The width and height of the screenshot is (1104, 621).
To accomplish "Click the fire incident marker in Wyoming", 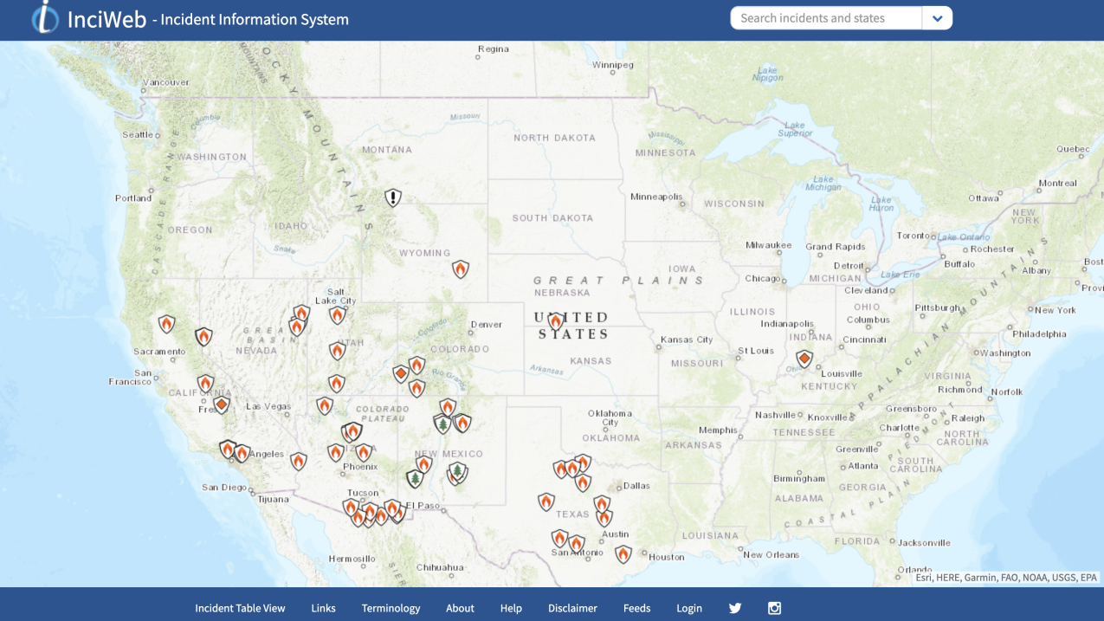I will coord(459,269).
